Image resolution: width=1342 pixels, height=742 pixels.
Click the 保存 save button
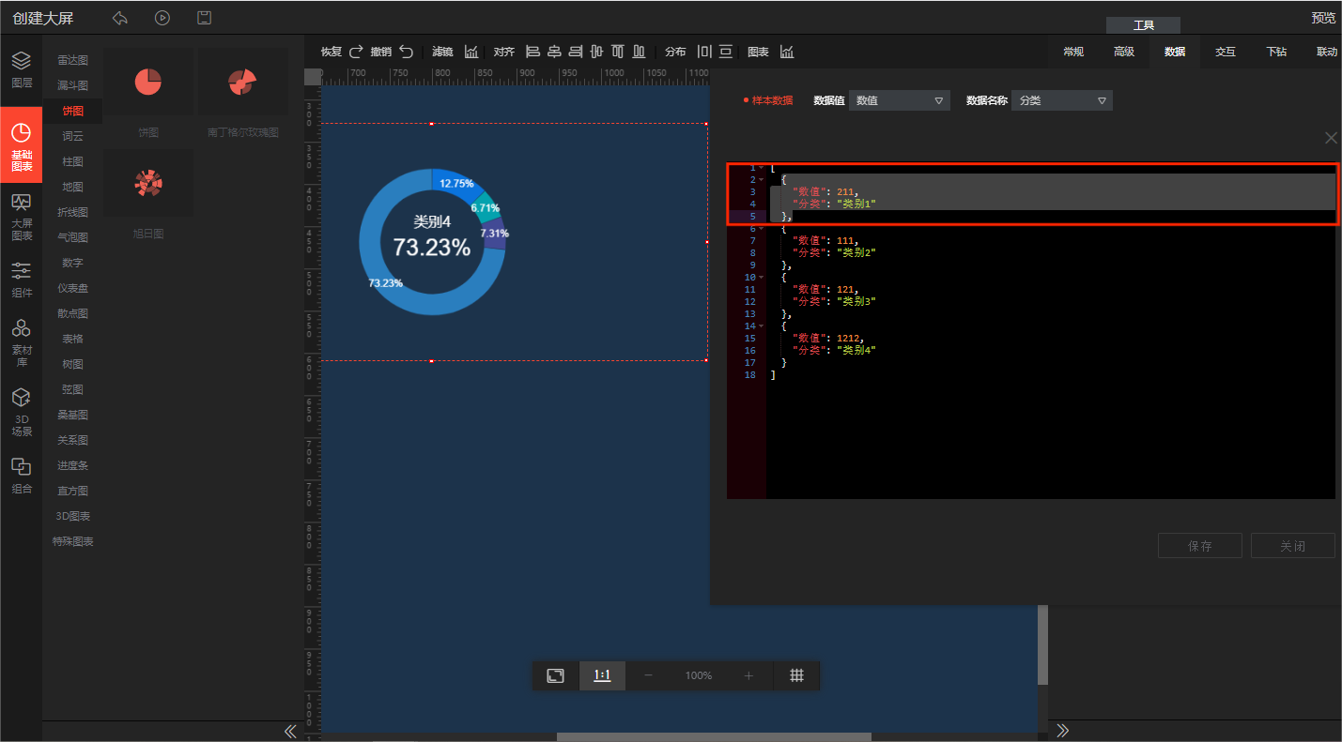(1200, 546)
